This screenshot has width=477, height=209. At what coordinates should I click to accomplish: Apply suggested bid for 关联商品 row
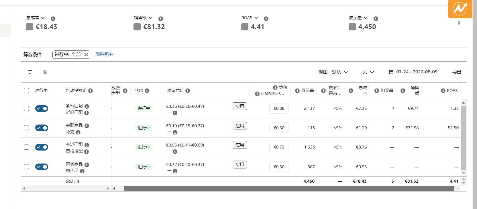(240, 126)
